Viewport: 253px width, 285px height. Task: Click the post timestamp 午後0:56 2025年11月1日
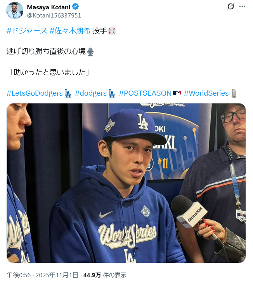point(42,275)
